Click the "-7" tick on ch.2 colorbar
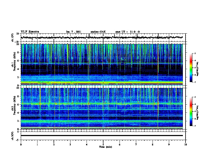This screenshot has height=162, width=209. click(194, 126)
